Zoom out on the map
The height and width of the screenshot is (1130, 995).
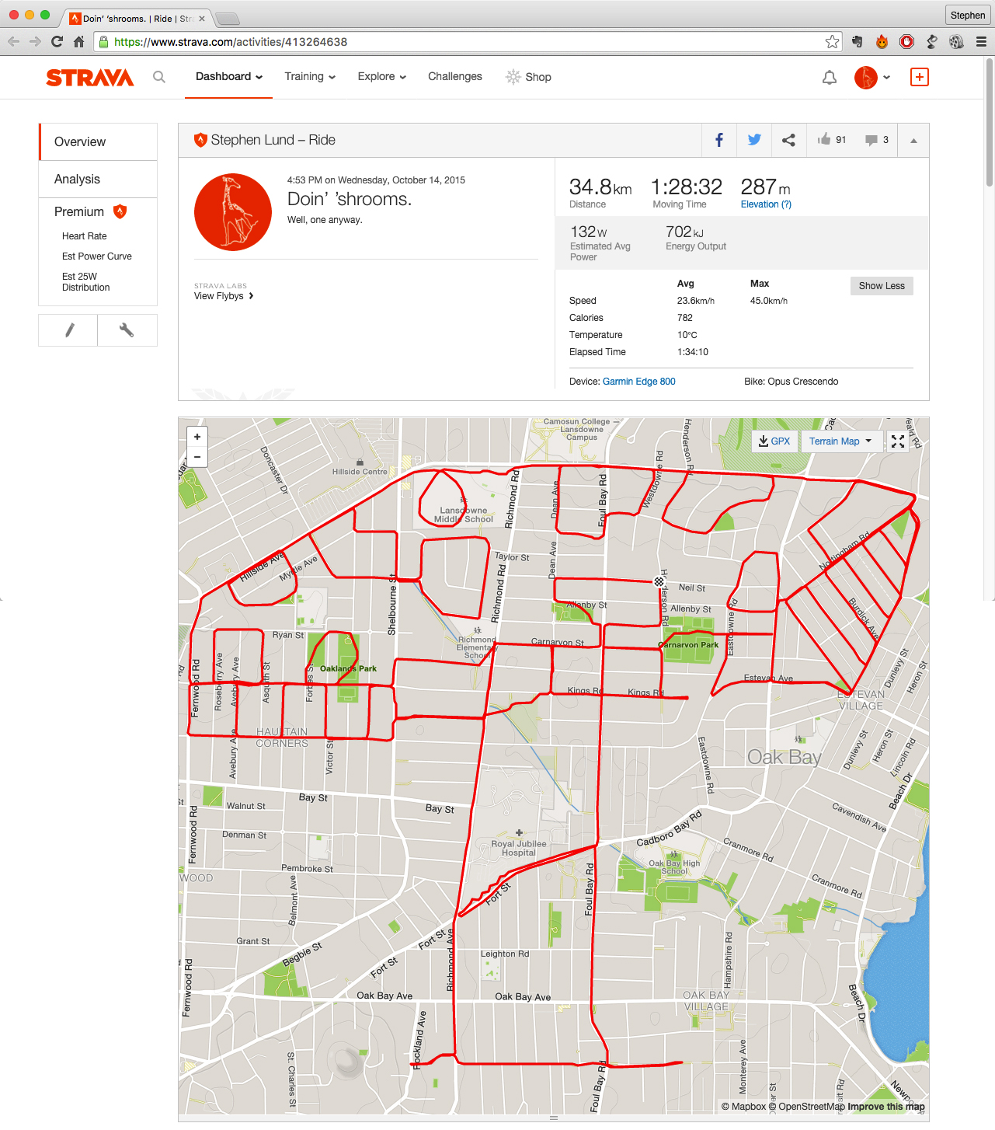click(197, 457)
